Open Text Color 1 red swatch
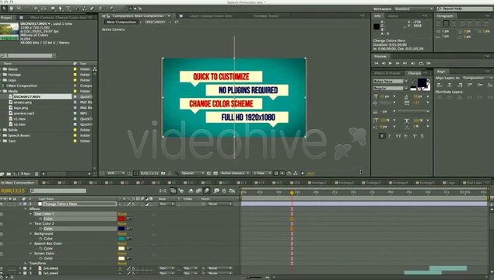This screenshot has width=494, height=280. [121, 219]
